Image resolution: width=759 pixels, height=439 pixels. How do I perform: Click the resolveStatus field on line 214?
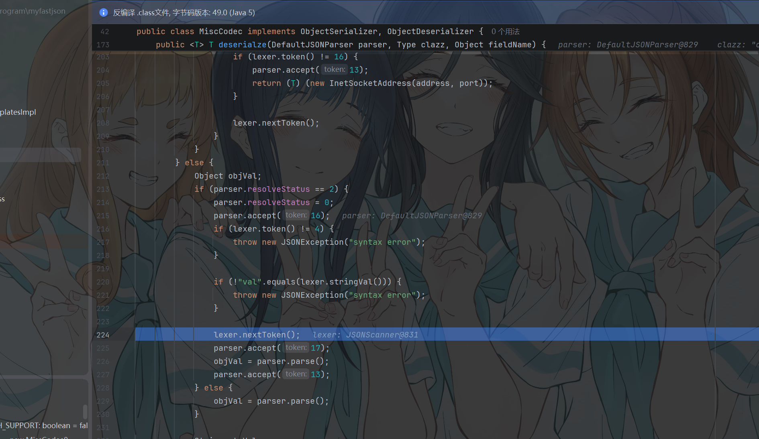pyautogui.click(x=279, y=202)
